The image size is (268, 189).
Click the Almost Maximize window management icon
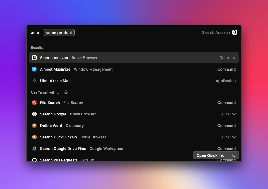(34, 69)
